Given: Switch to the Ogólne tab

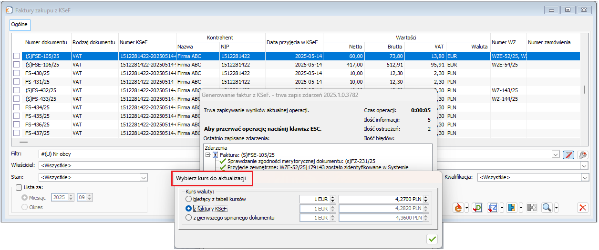Looking at the screenshot, I should coord(20,24).
